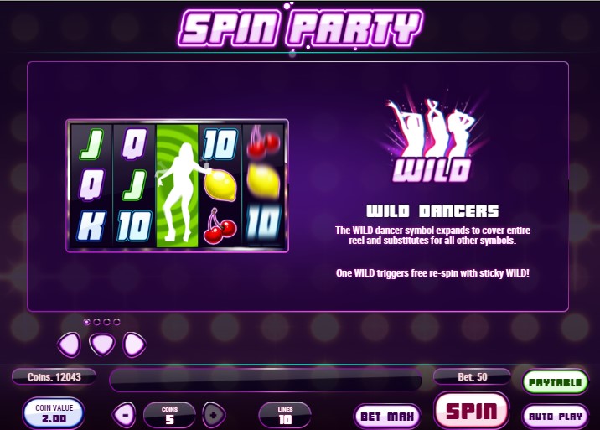Select the fourth paytable page dot
The height and width of the screenshot is (430, 600).
point(116,322)
